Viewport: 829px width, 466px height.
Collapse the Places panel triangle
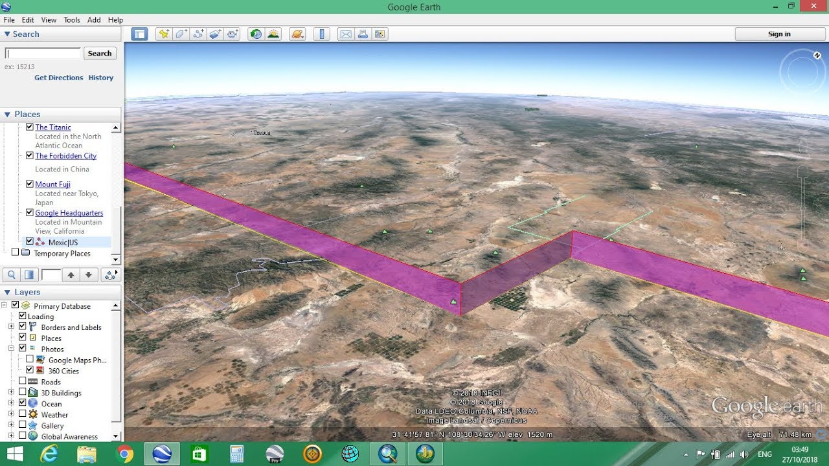pos(7,115)
